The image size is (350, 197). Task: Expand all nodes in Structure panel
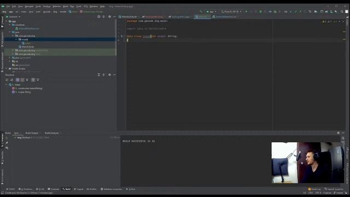[x=98, y=75]
